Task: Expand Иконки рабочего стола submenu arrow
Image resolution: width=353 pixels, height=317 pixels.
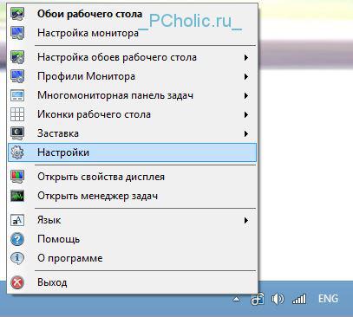Action: [x=246, y=114]
